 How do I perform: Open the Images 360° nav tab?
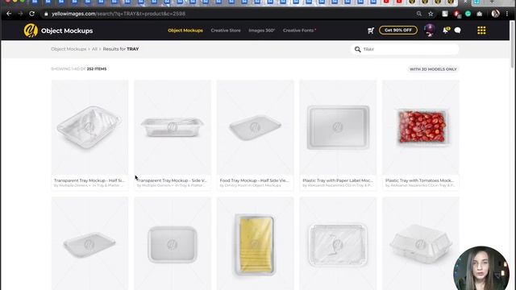tap(261, 31)
